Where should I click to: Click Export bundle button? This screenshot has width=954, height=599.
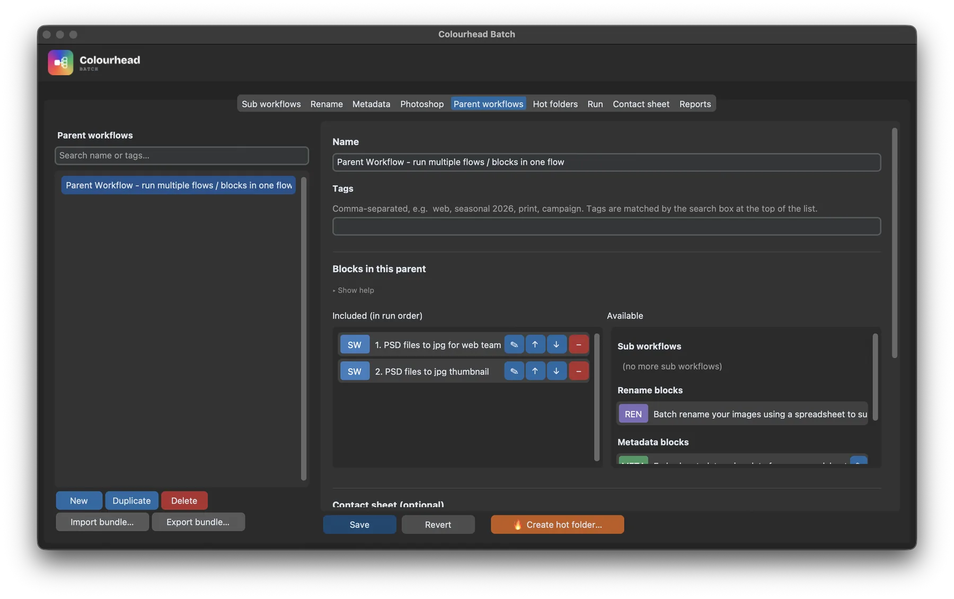pos(198,522)
